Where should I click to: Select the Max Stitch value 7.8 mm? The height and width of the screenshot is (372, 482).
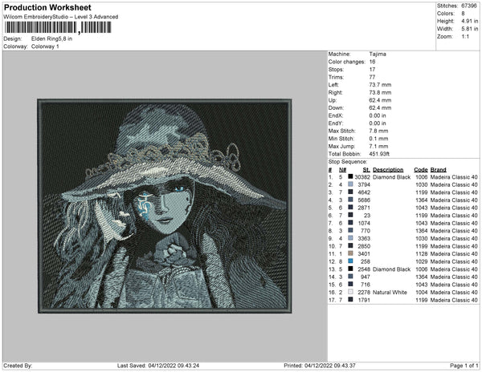[x=378, y=131]
